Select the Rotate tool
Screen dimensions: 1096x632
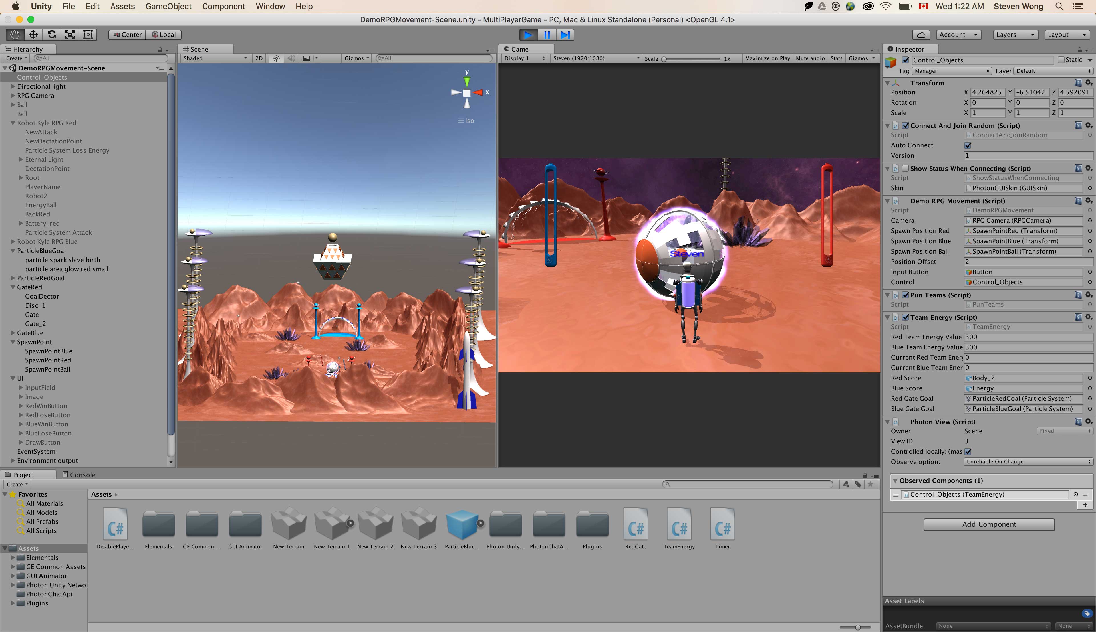(52, 35)
